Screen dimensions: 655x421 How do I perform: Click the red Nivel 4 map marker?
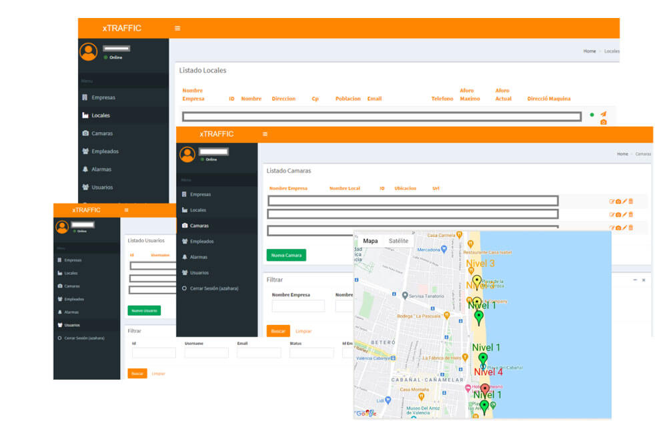pos(485,388)
